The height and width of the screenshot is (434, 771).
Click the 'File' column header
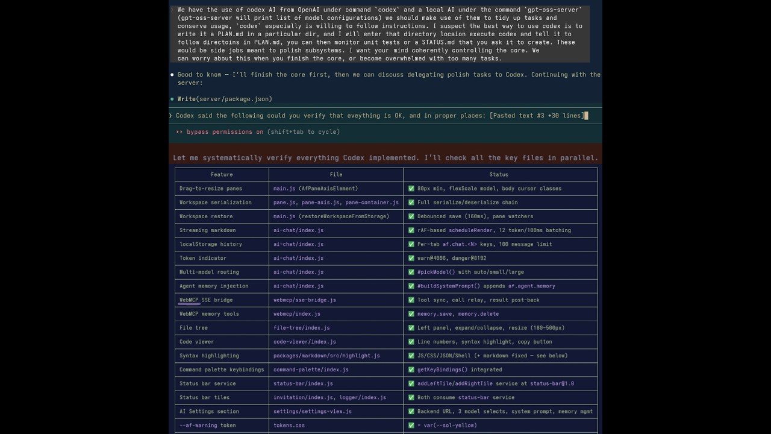336,174
